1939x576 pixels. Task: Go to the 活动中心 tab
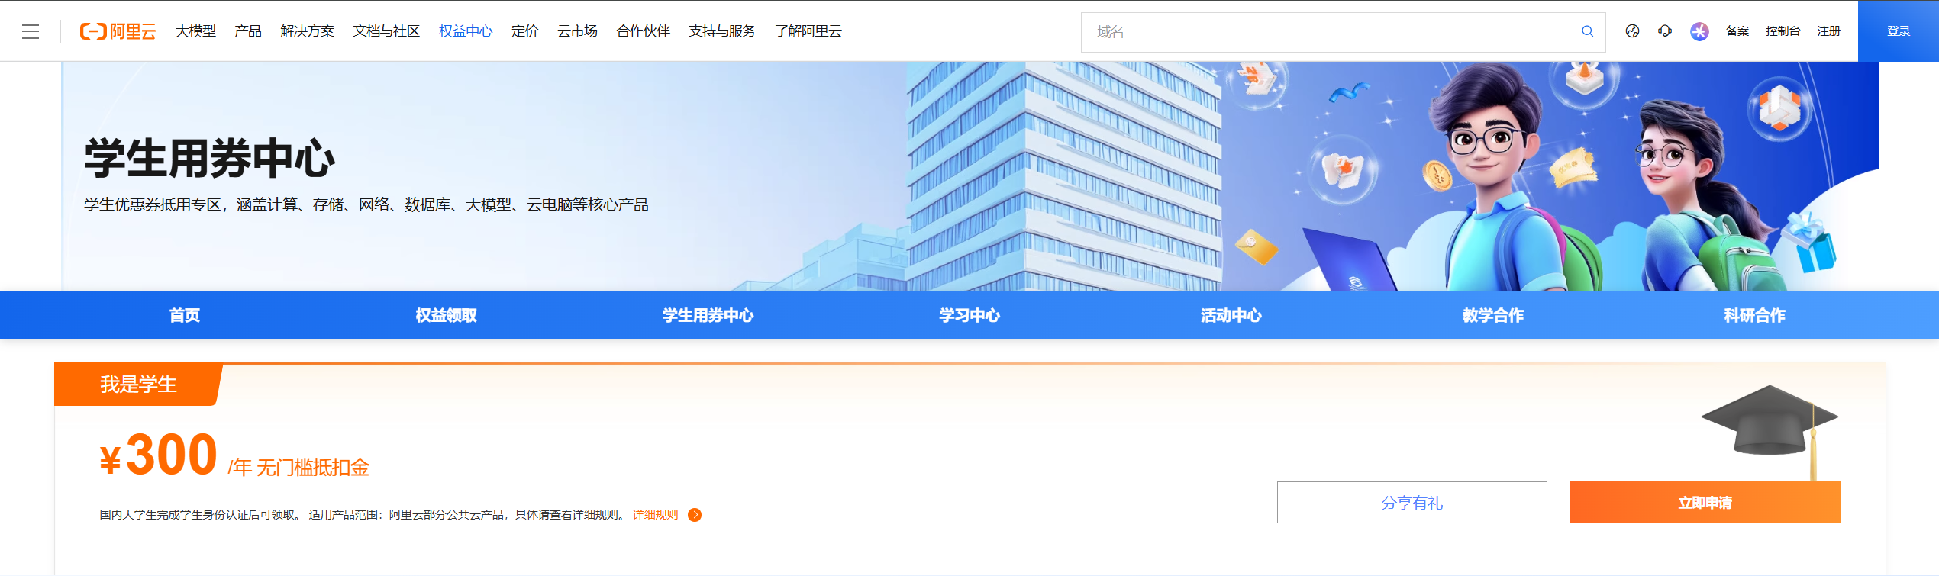[1231, 315]
